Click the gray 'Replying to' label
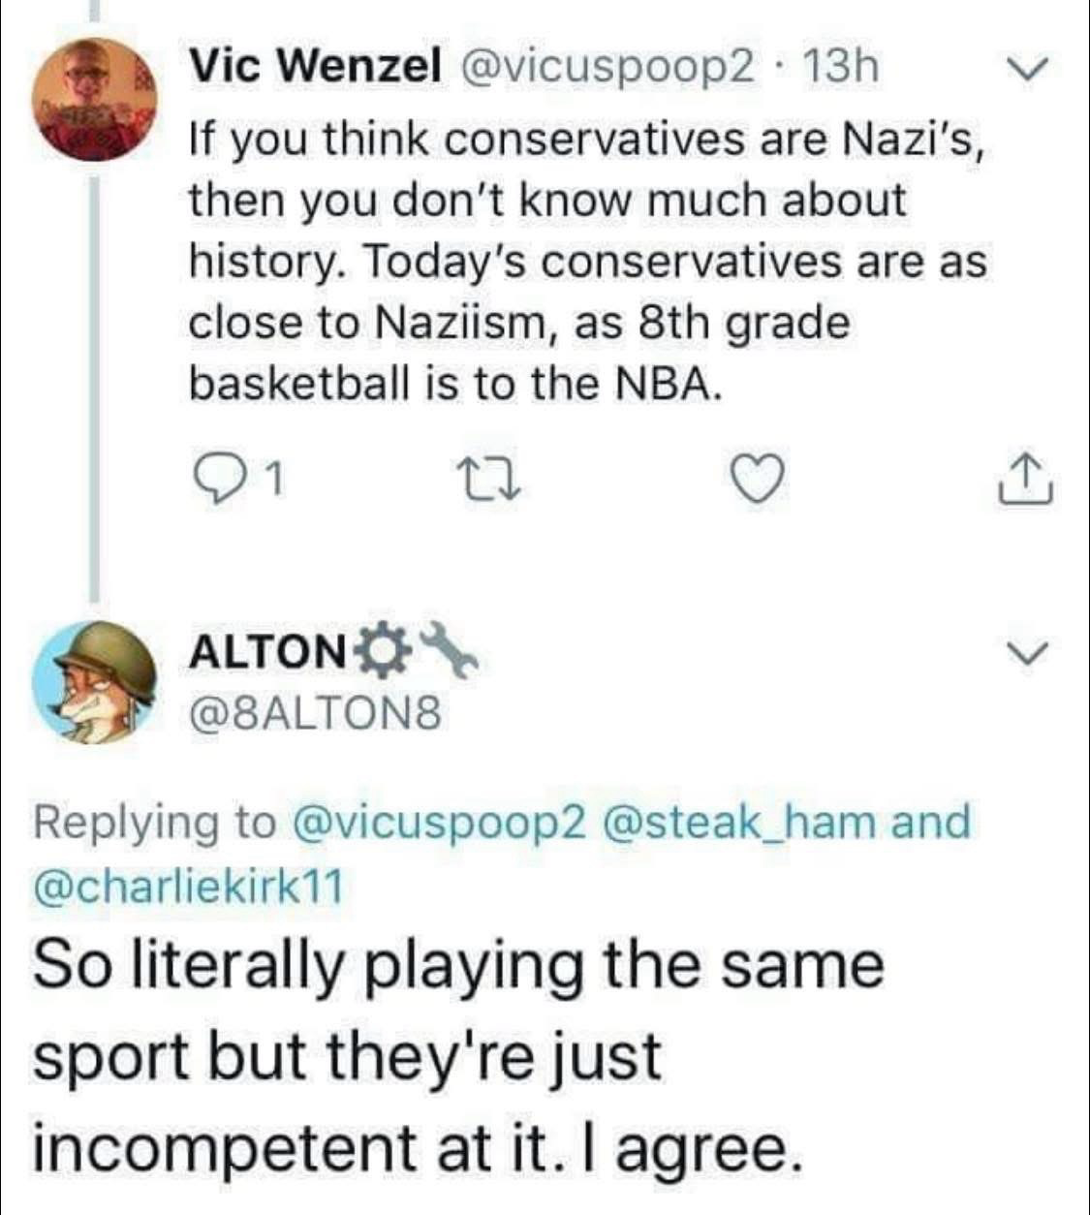The image size is (1090, 1215). [155, 823]
